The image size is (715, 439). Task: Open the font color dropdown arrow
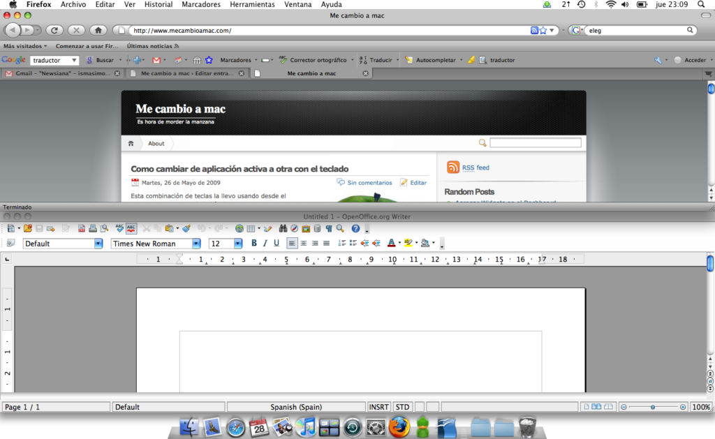tap(399, 244)
